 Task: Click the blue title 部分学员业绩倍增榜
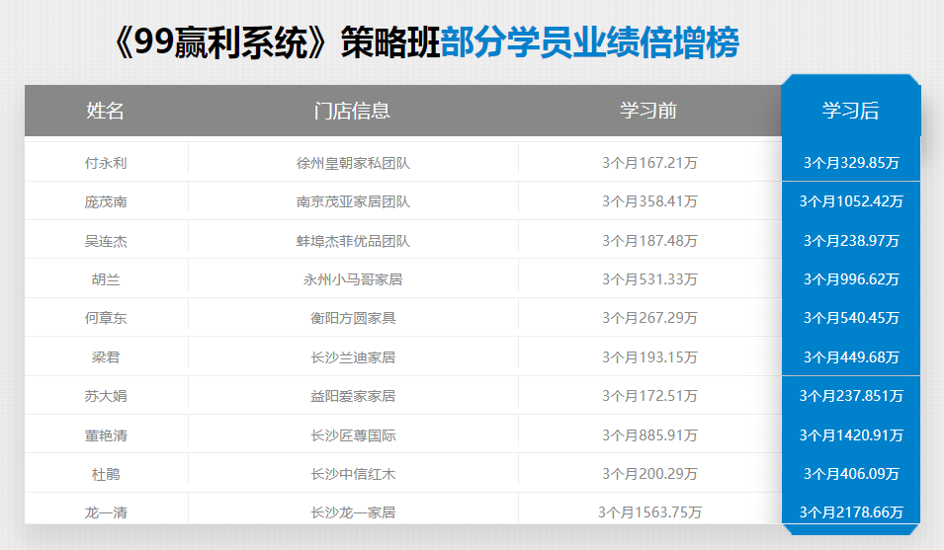(590, 42)
